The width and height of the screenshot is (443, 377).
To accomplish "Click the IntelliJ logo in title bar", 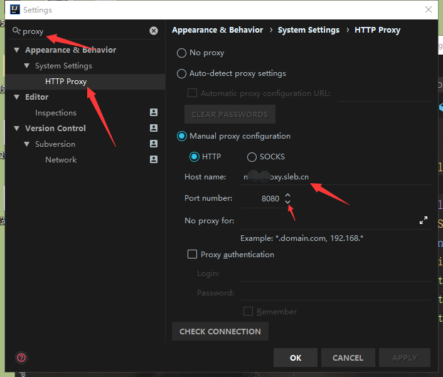I will [x=14, y=9].
